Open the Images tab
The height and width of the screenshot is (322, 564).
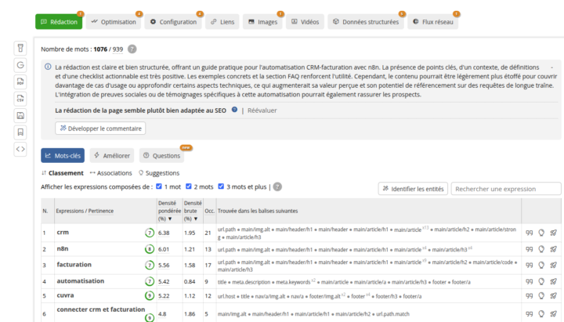[262, 22]
